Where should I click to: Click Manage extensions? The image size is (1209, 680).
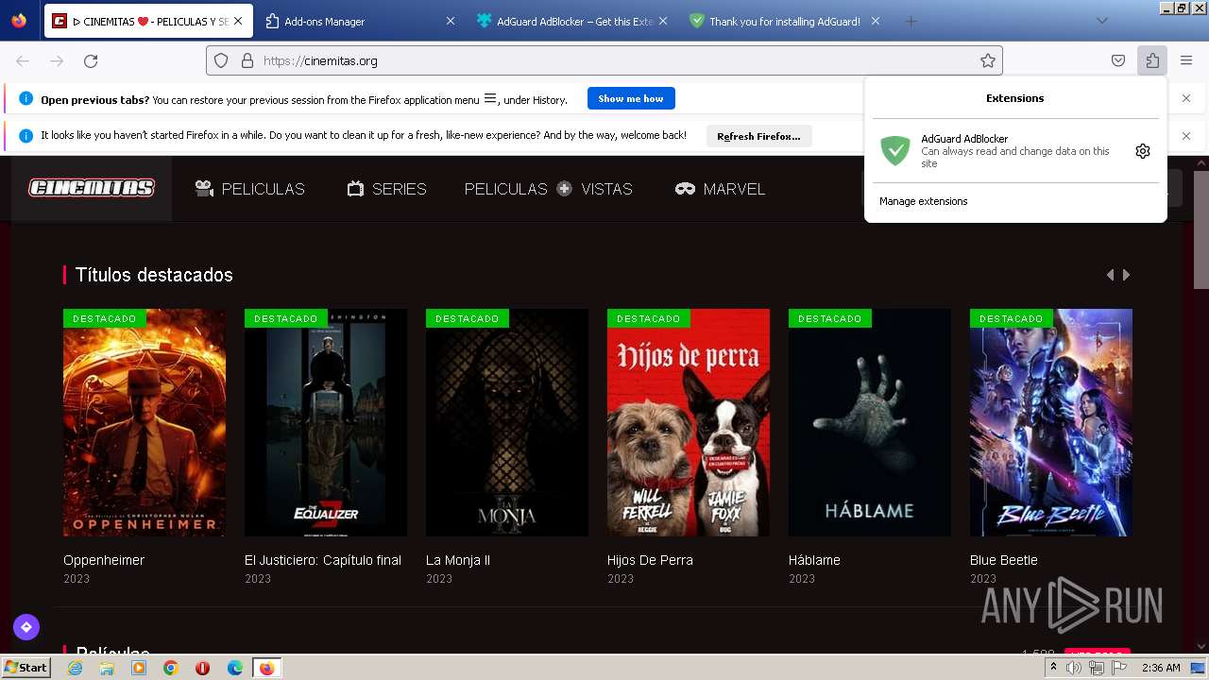(x=923, y=201)
